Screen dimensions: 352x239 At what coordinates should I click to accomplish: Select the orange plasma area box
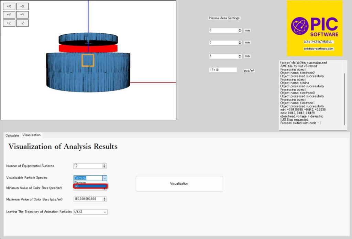point(88,60)
